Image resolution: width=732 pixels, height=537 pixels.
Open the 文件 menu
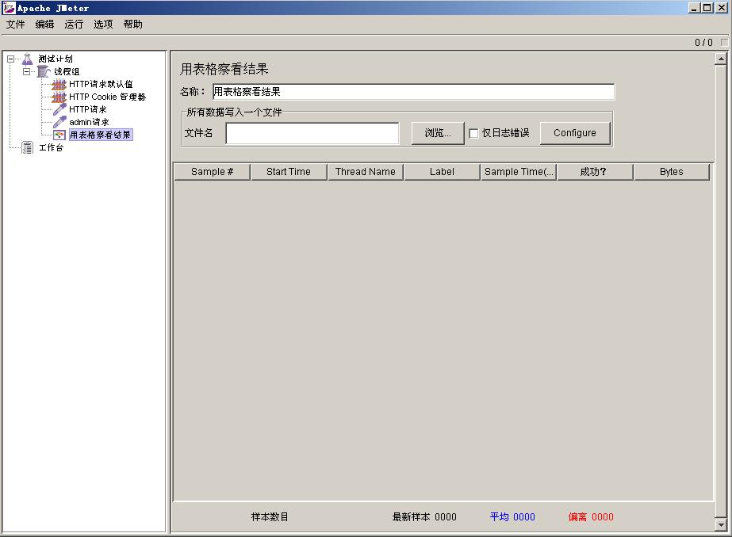[15, 25]
